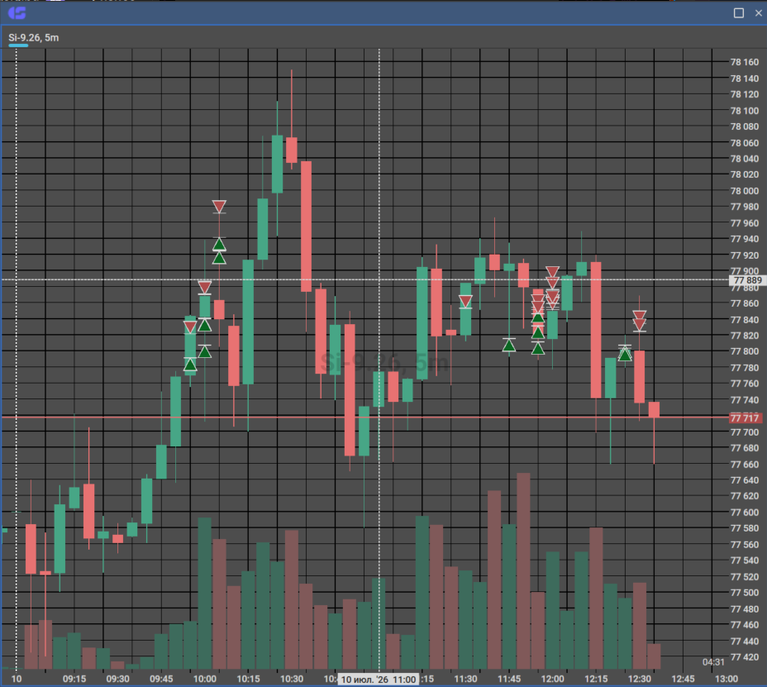767x687 pixels.
Task: Click the 04:31 candle countdown timer
Action: coord(713,662)
